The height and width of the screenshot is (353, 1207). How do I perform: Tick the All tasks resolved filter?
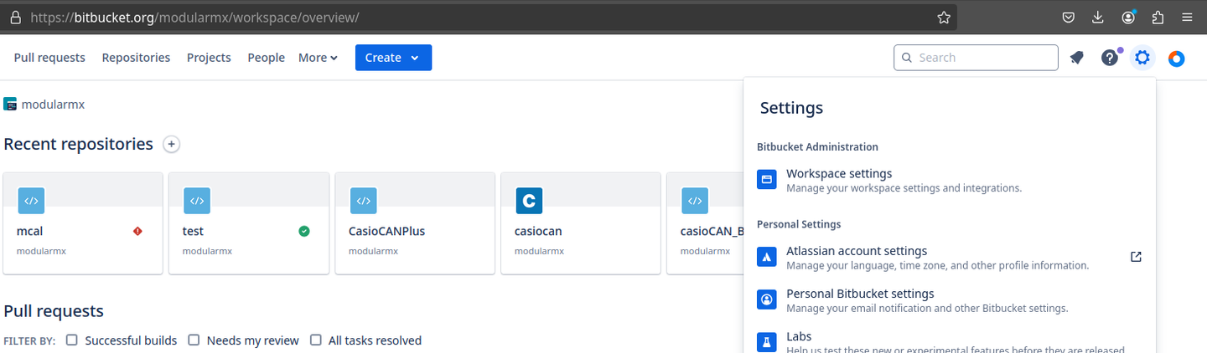[316, 340]
